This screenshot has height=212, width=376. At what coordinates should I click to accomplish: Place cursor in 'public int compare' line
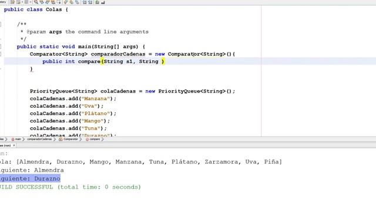click(103, 61)
